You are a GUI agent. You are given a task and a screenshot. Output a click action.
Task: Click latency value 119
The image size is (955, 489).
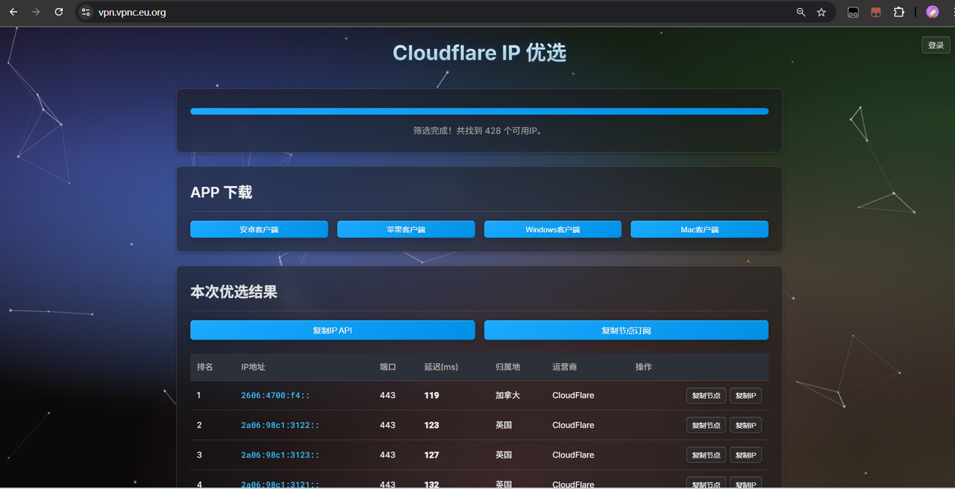432,396
